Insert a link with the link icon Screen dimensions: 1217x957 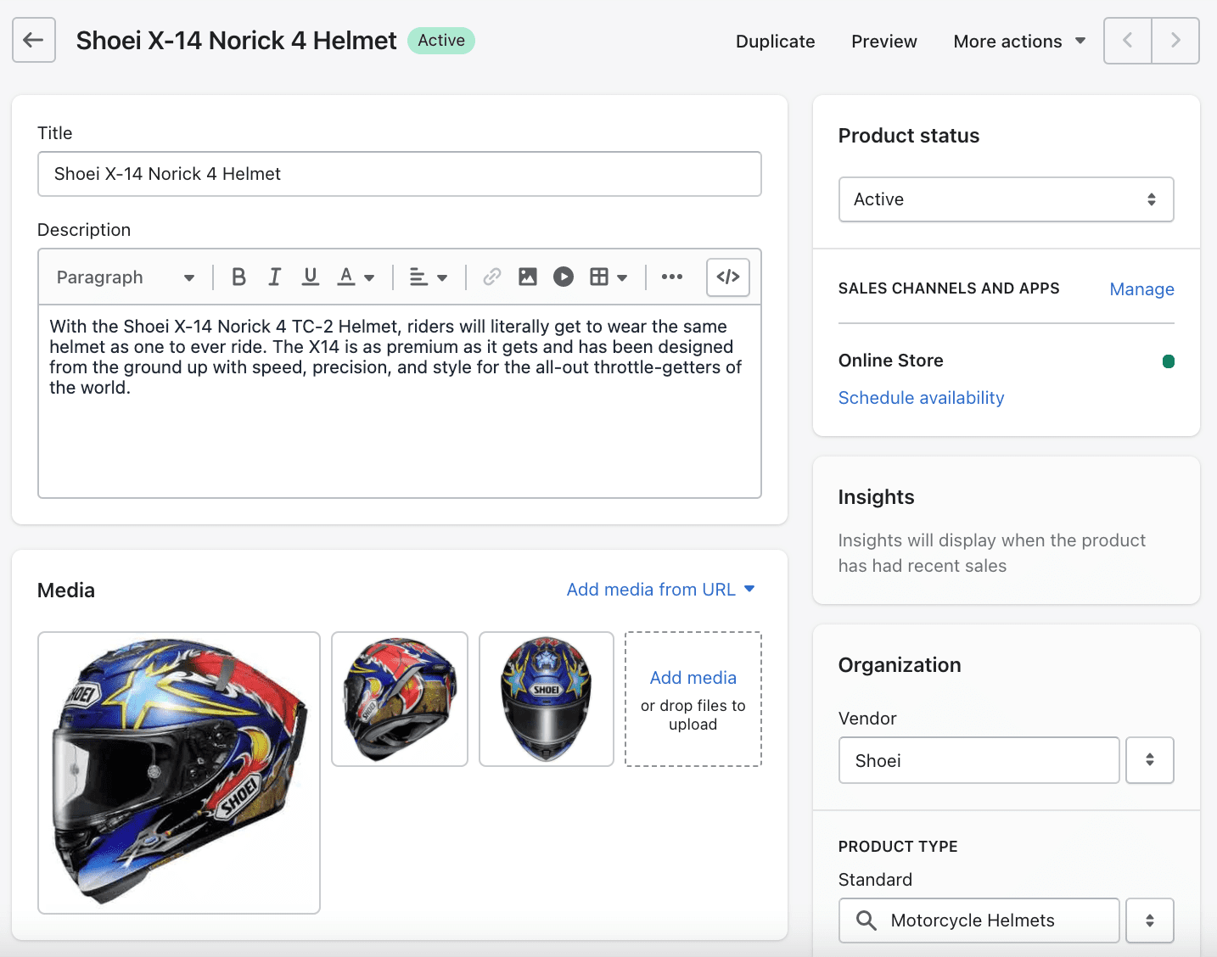491,277
